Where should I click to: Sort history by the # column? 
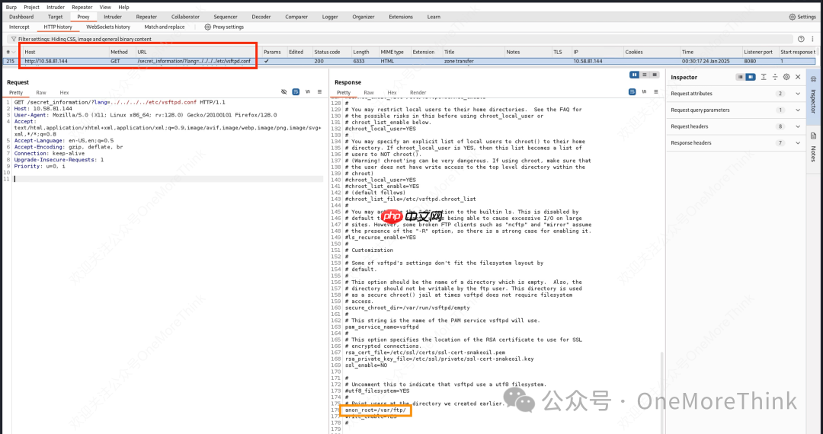11,52
